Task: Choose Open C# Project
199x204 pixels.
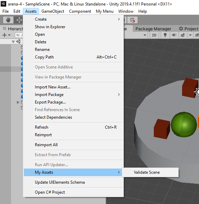Action: pos(73,192)
